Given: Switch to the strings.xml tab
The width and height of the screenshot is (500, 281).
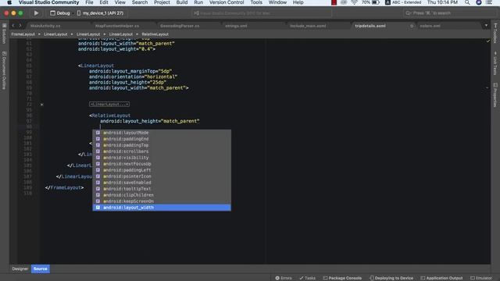Looking at the screenshot, I should [x=236, y=26].
